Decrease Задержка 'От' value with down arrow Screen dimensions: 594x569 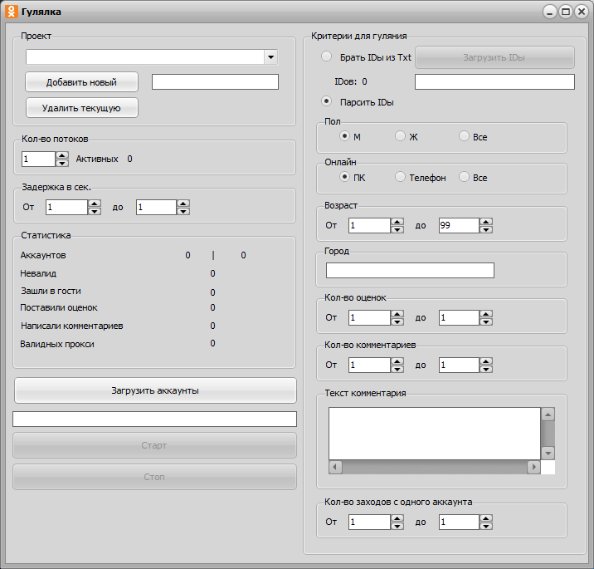pos(95,212)
